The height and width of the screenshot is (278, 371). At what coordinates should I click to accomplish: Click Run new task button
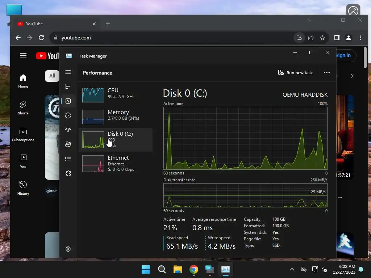(296, 73)
